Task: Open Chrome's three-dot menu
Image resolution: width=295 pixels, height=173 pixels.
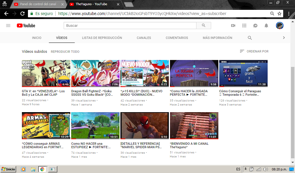Action: coord(289,14)
